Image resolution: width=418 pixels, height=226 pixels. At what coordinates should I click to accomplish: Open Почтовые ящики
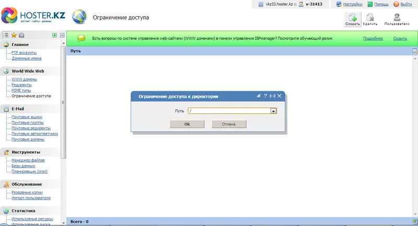coord(27,117)
